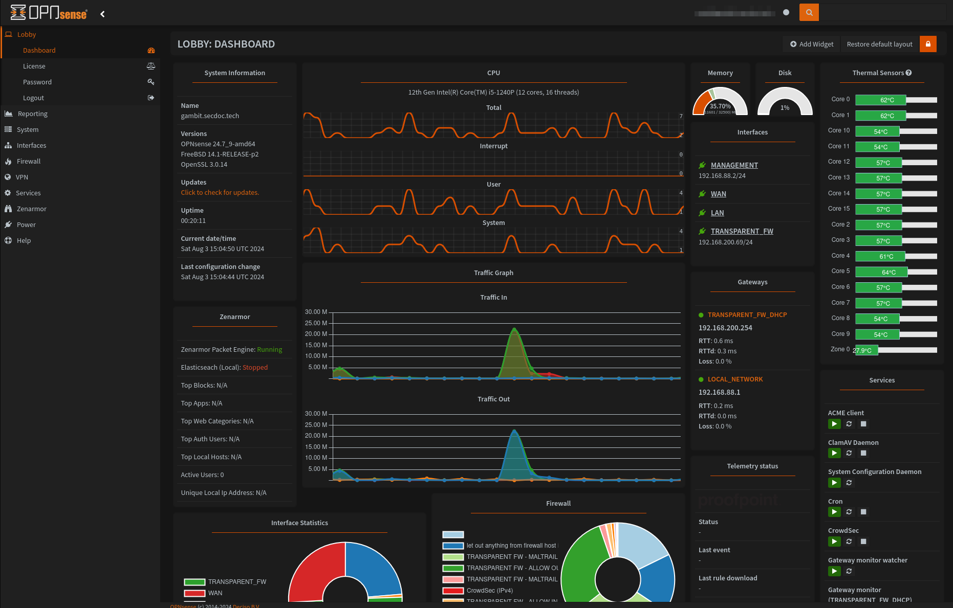Collapse sidebar with the chevron arrow
The width and height of the screenshot is (953, 608).
click(x=102, y=14)
